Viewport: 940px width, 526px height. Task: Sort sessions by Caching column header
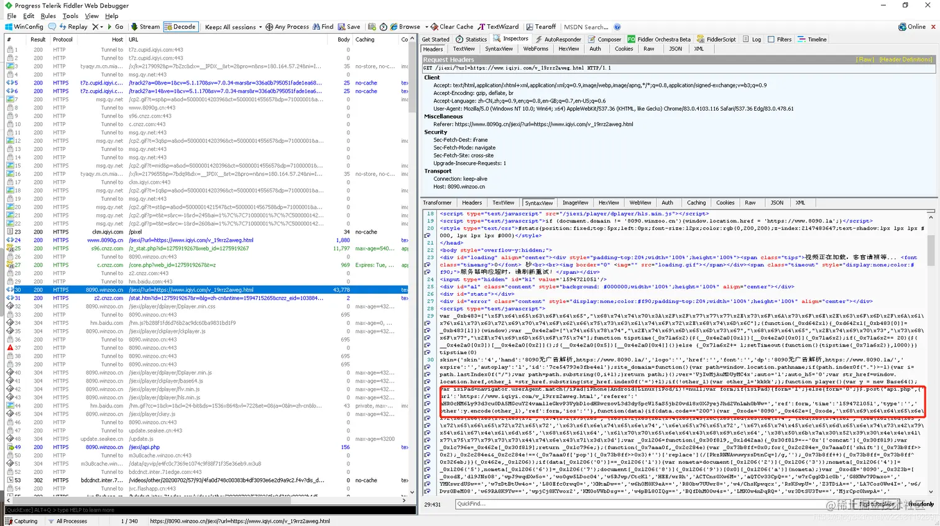pos(376,39)
